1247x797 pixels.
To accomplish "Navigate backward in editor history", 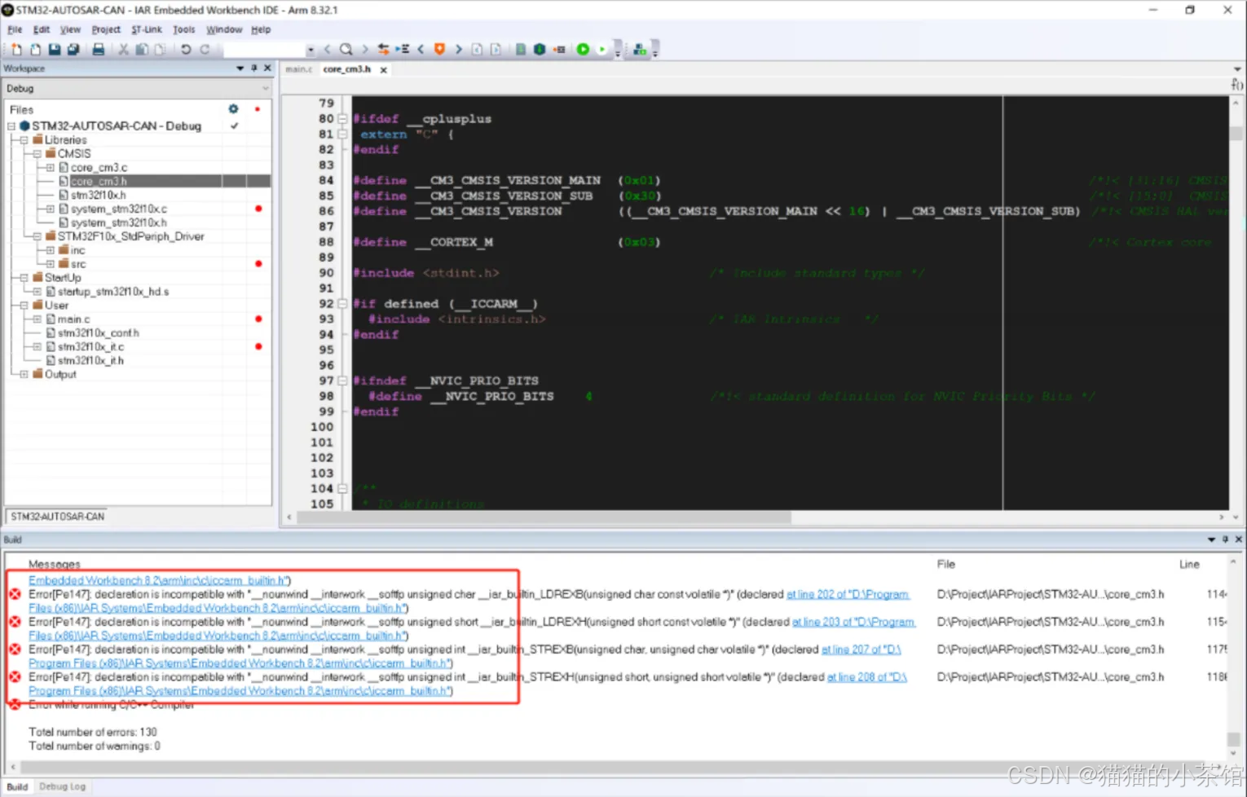I will pyautogui.click(x=477, y=50).
